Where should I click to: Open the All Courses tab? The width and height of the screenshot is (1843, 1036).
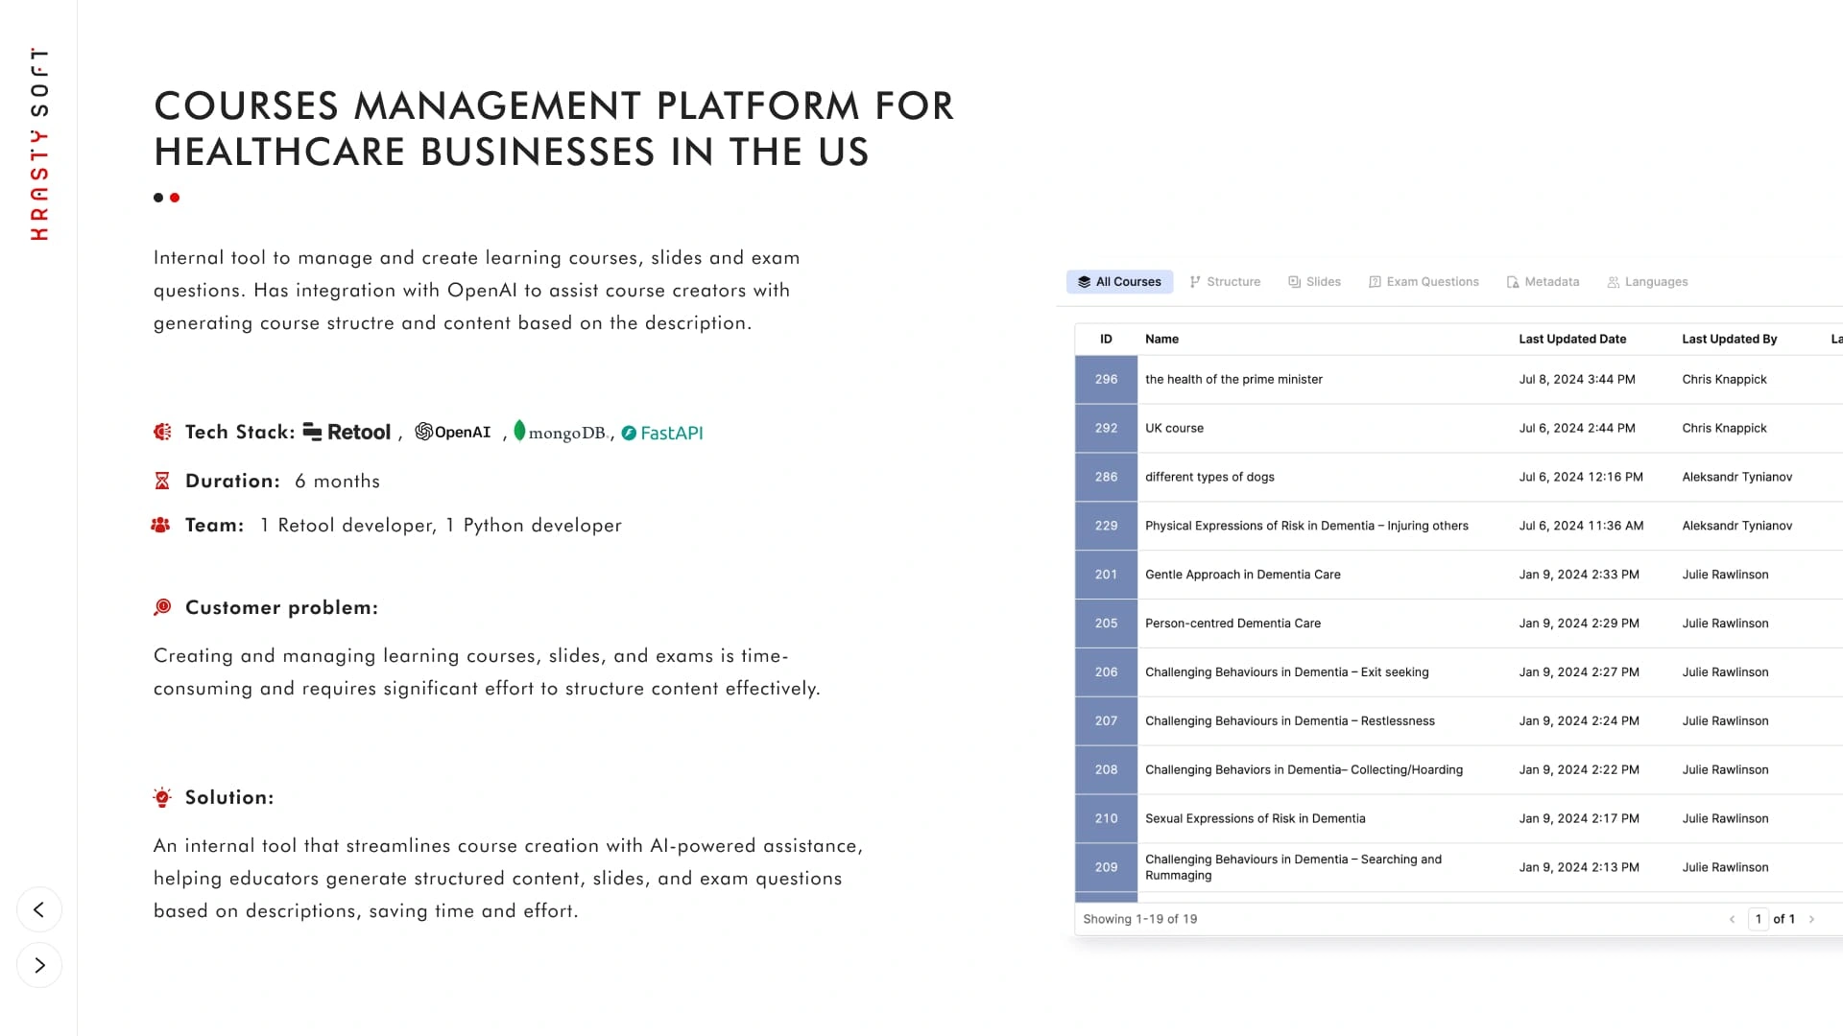click(x=1119, y=281)
